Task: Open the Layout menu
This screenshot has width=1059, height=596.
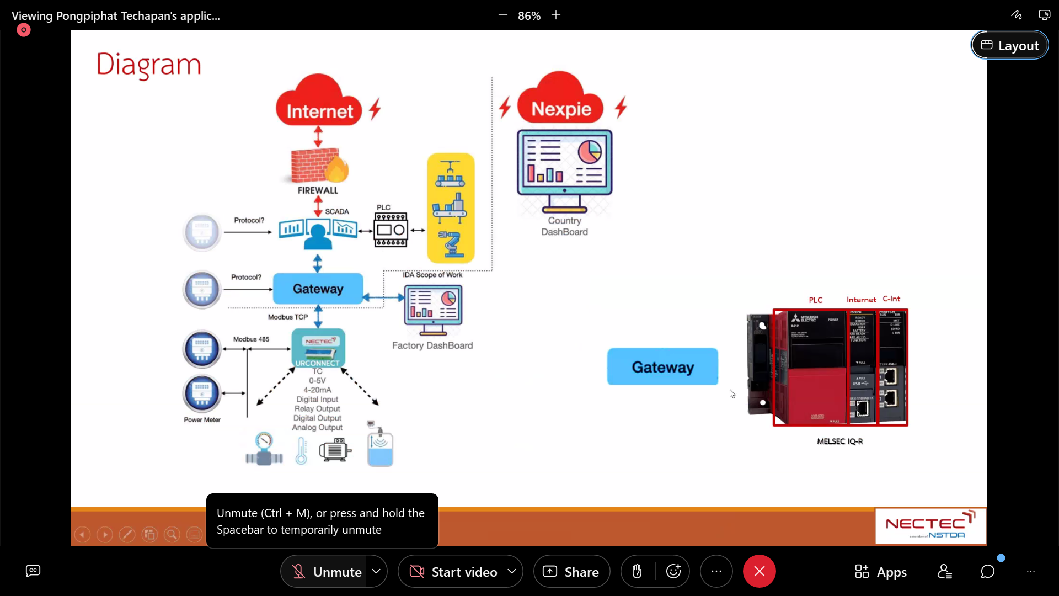Action: [x=1009, y=45]
